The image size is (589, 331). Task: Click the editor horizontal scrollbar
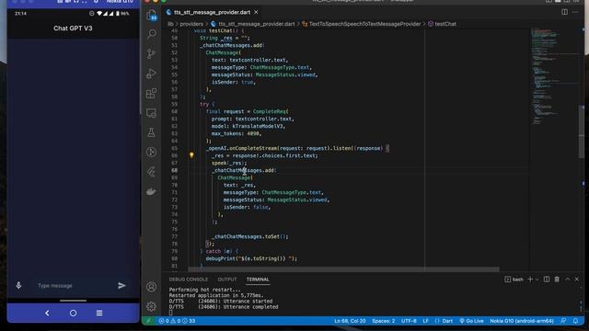[x=343, y=269]
